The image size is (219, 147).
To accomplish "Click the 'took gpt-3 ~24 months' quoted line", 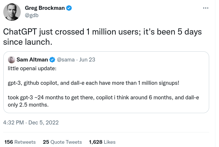I will [103, 98].
